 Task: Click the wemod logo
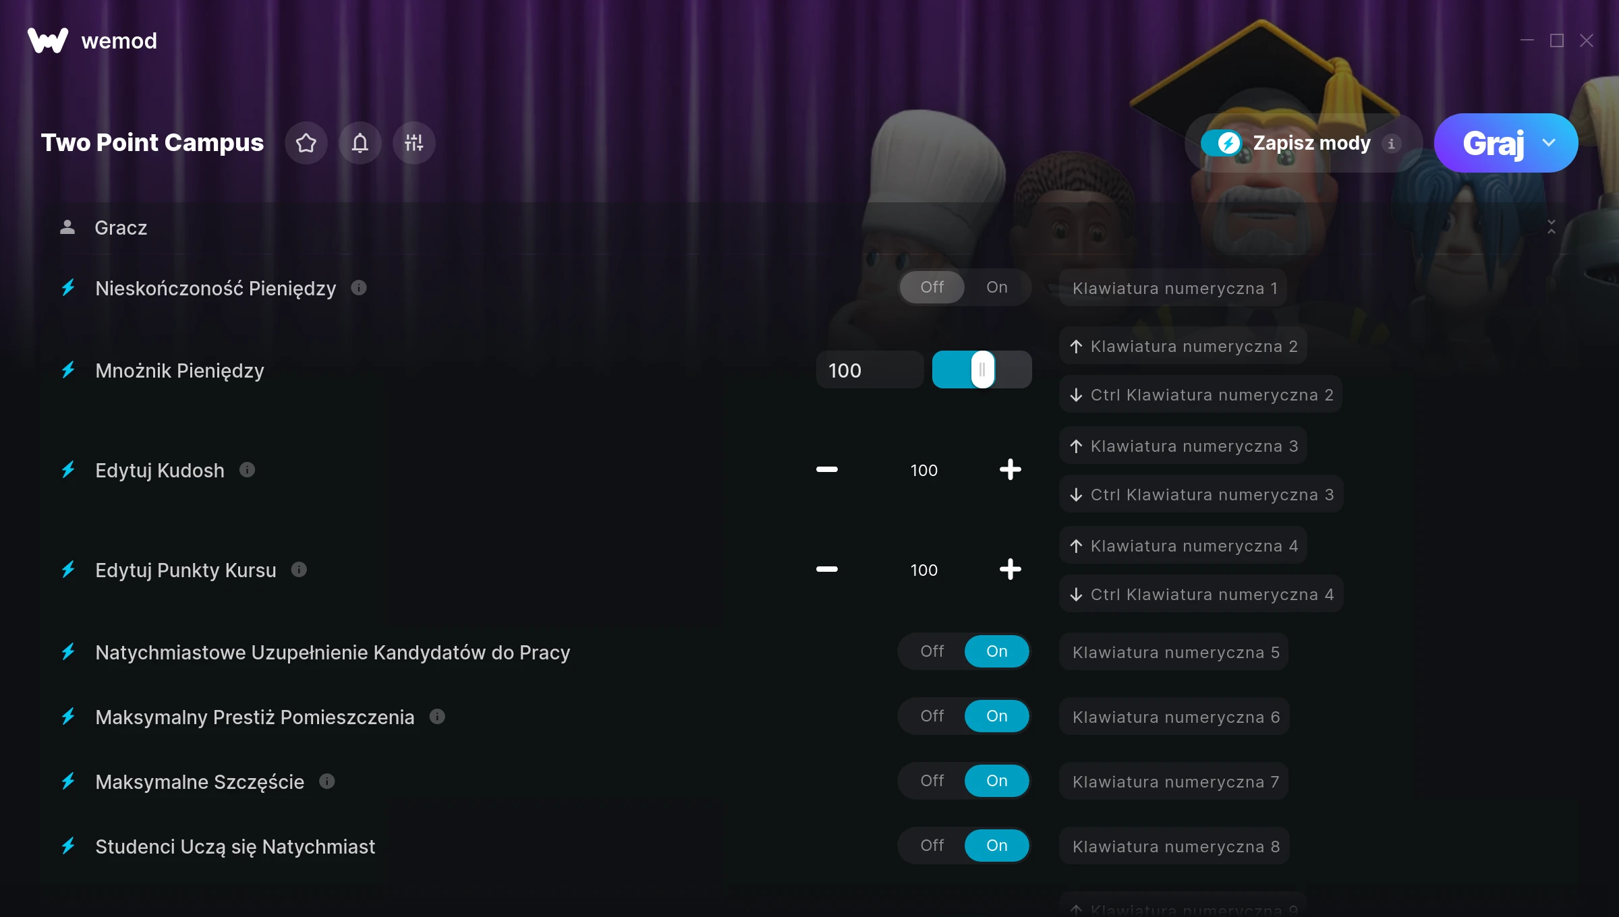(92, 40)
